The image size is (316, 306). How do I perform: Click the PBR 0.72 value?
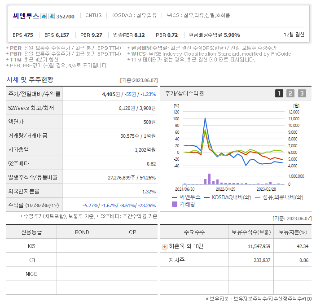(167, 35)
